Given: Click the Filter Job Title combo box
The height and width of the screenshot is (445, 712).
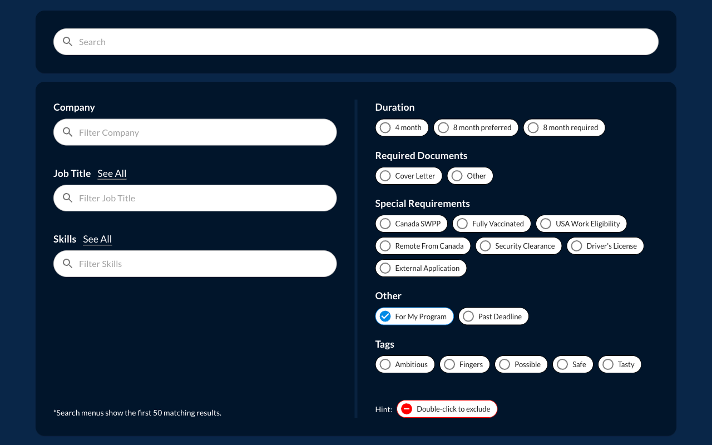Looking at the screenshot, I should click(x=195, y=198).
